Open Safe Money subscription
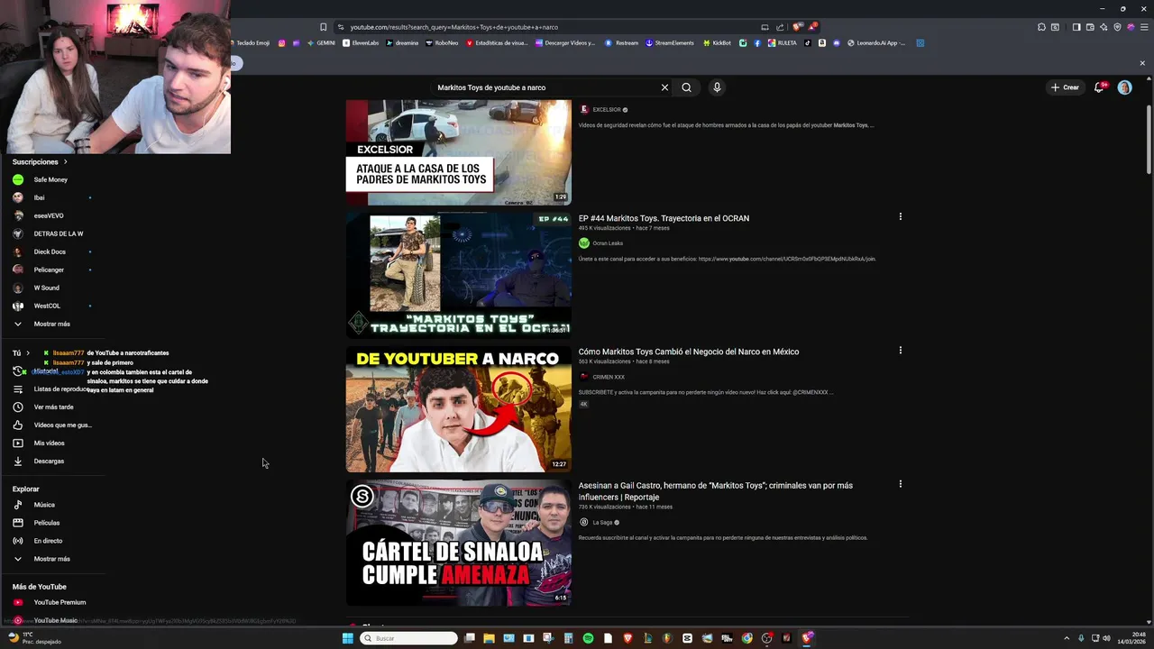Viewport: 1154px width, 649px height. click(x=51, y=179)
